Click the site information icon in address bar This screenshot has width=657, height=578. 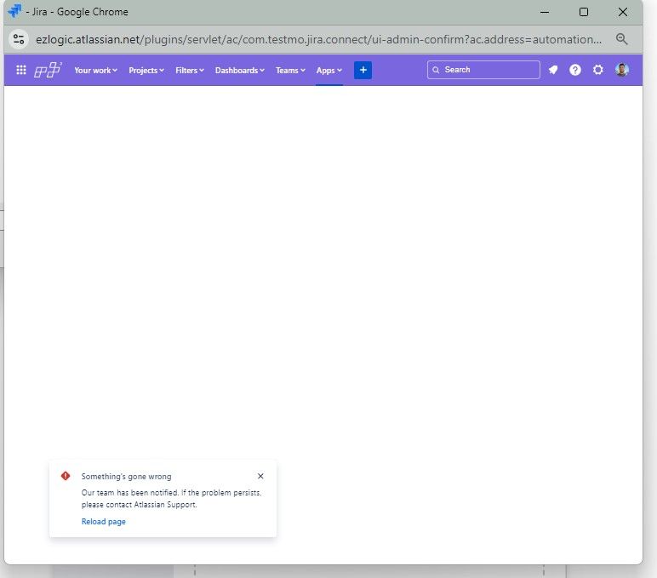19,39
